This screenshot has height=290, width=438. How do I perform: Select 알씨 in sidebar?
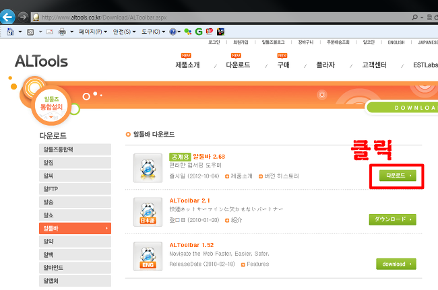click(75, 176)
